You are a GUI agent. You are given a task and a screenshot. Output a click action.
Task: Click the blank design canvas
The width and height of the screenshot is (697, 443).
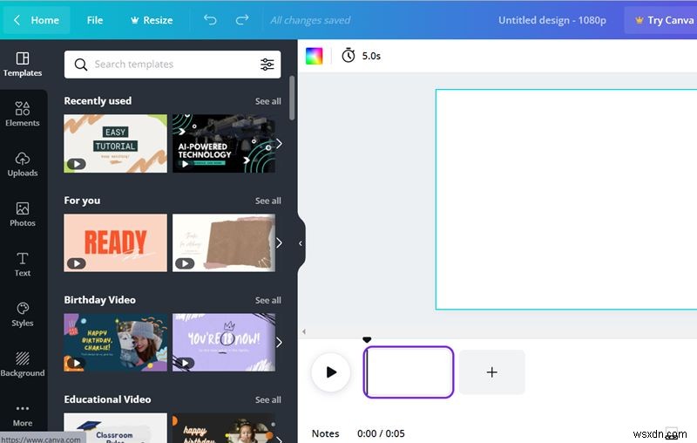coord(566,199)
